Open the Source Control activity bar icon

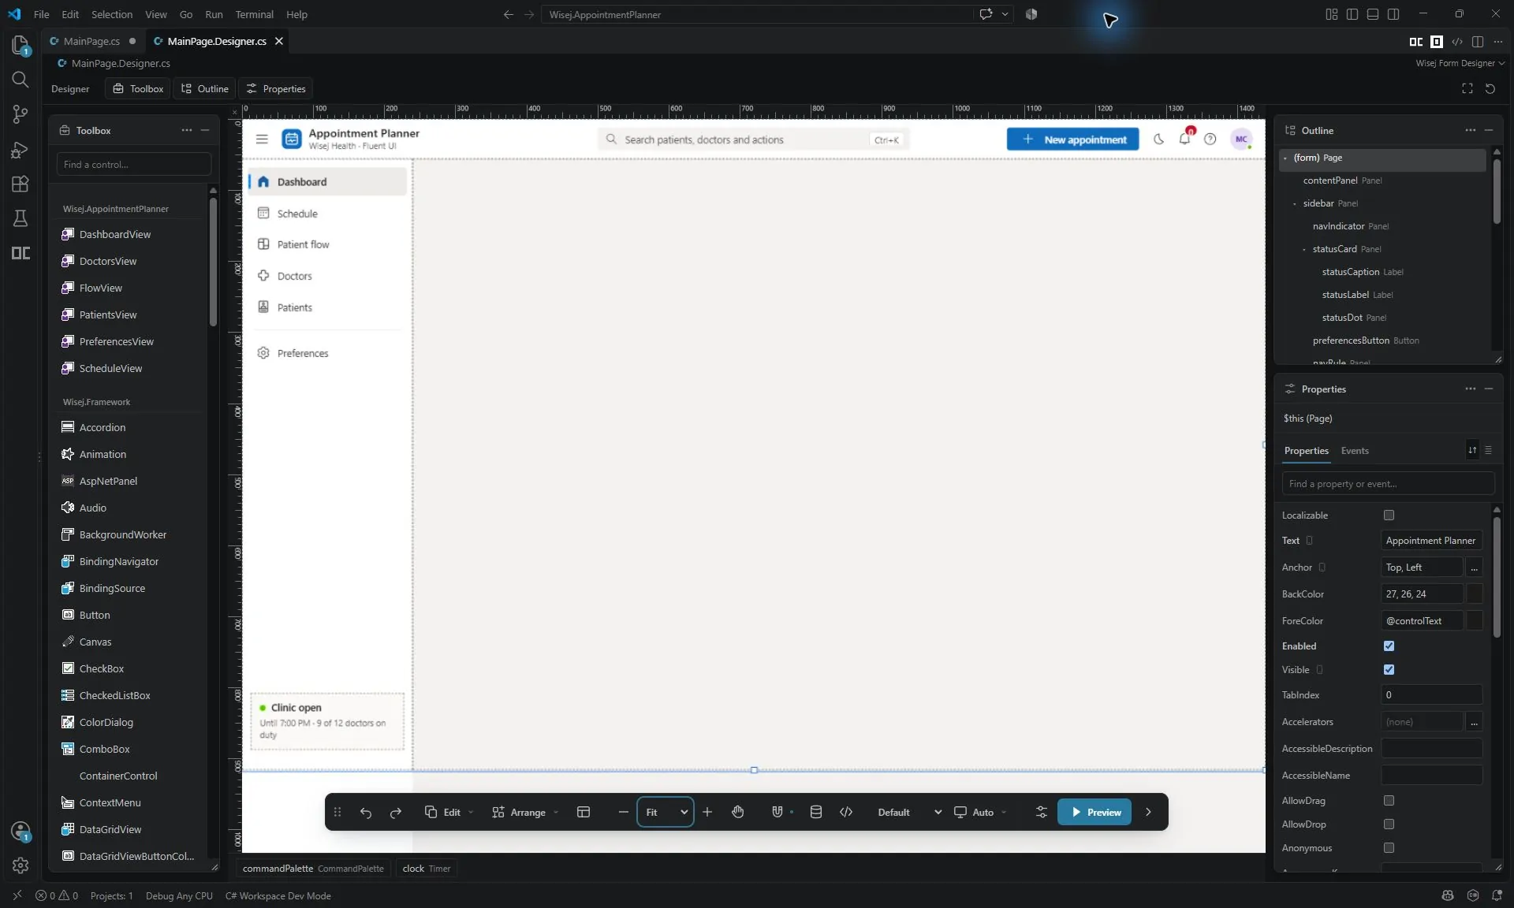(21, 114)
